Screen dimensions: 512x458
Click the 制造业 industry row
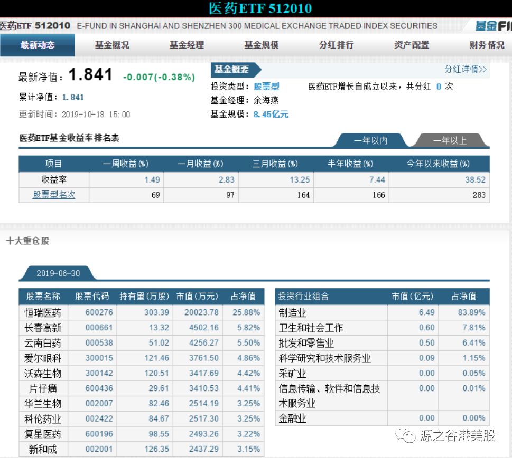pyautogui.click(x=383, y=312)
